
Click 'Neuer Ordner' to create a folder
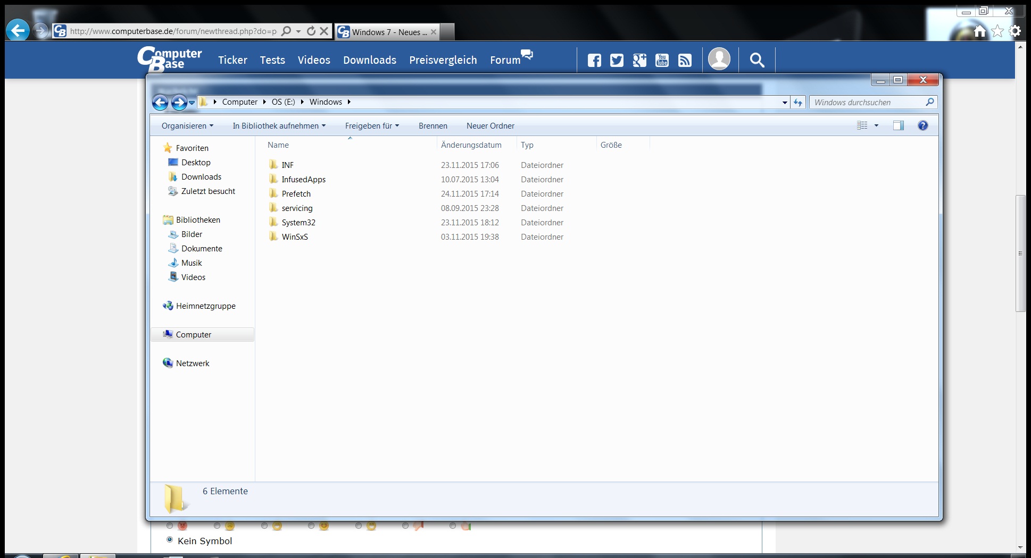490,126
